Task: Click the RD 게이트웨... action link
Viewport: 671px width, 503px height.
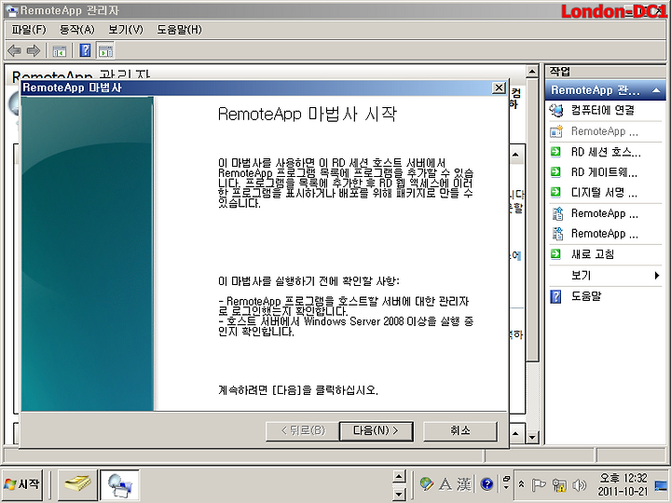Action: (x=604, y=172)
